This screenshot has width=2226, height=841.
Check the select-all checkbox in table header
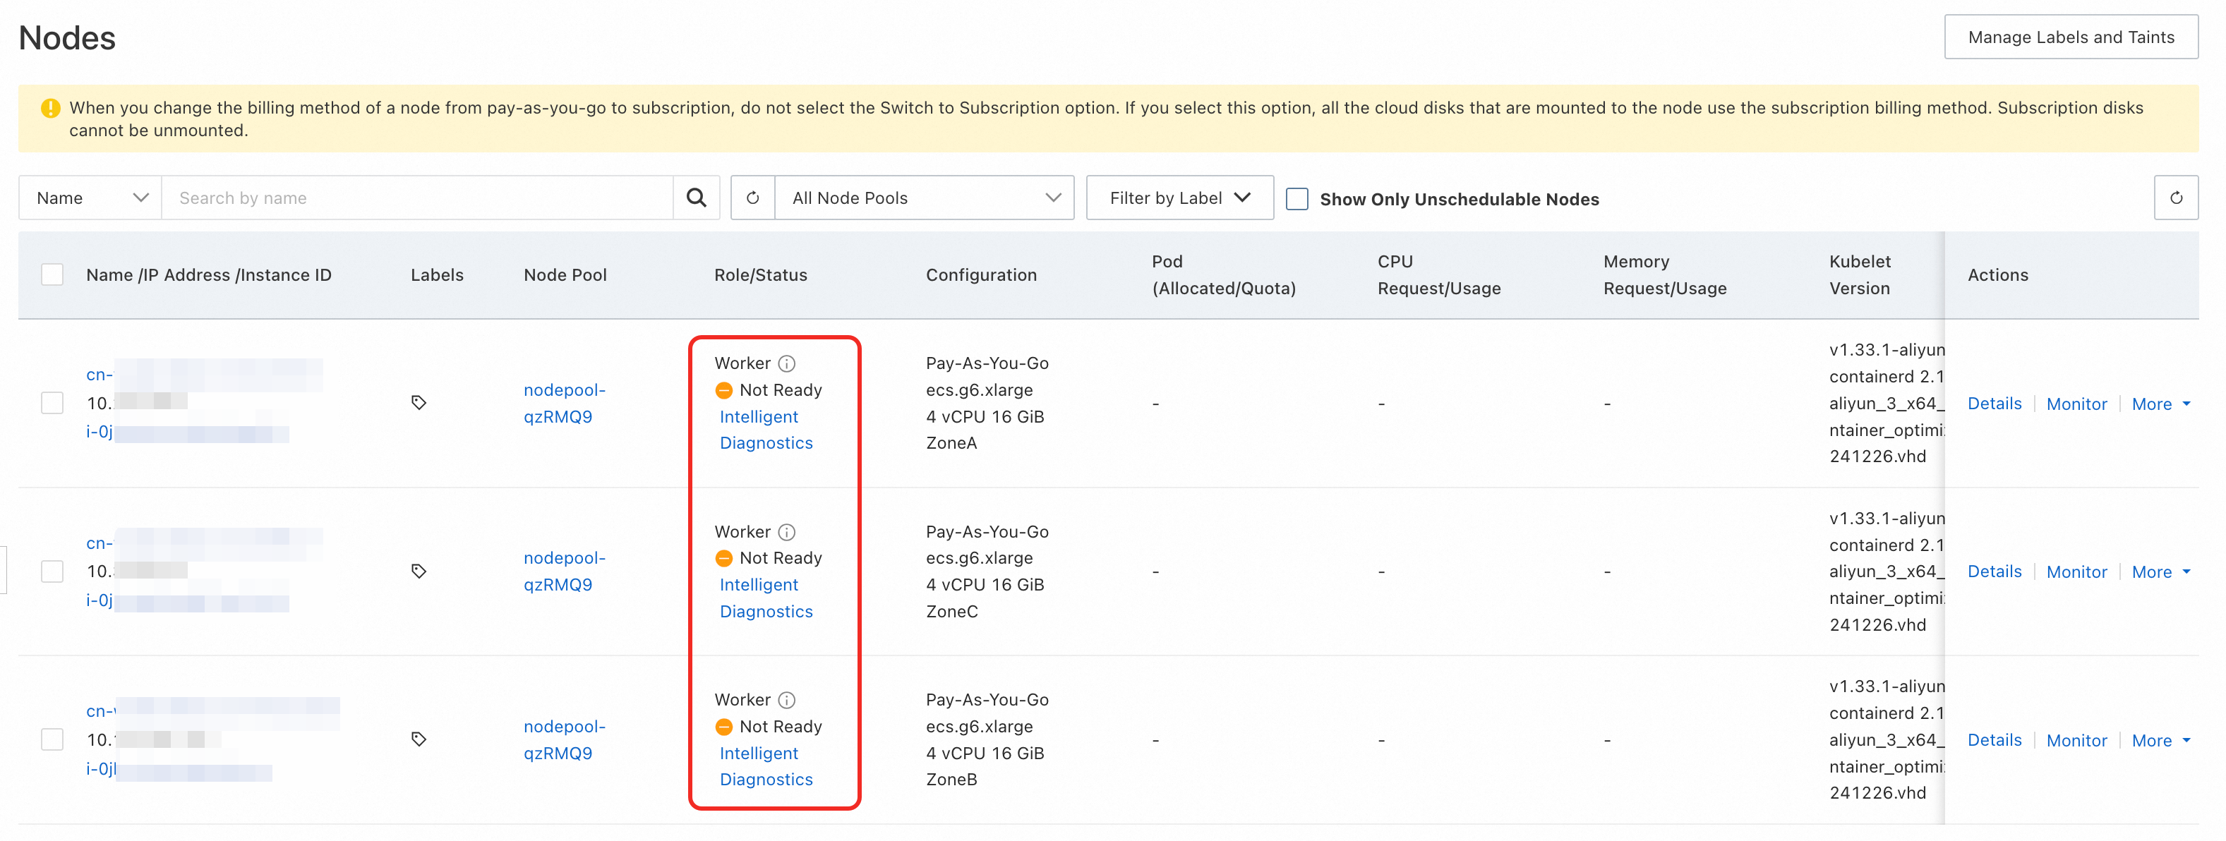click(x=53, y=274)
